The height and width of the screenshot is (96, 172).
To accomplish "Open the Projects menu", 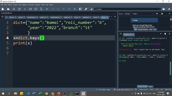I will point(37,5).
